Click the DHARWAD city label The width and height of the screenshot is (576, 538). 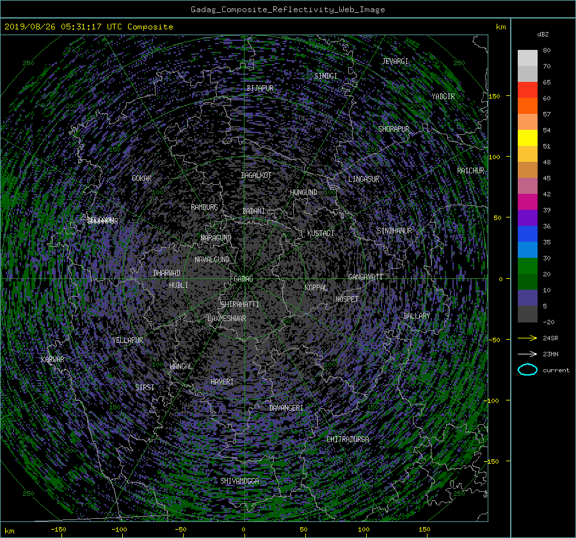pyautogui.click(x=166, y=273)
